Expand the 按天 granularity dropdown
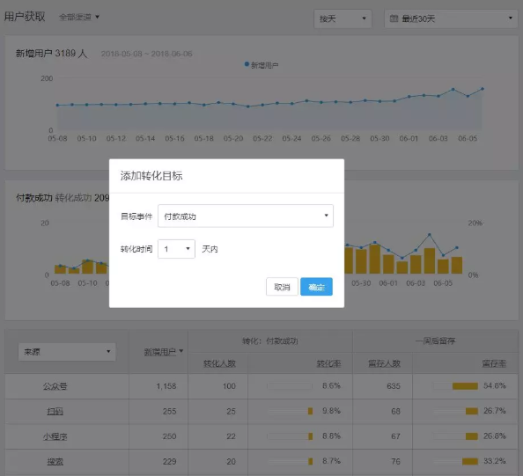This screenshot has height=476, width=523. click(x=343, y=18)
